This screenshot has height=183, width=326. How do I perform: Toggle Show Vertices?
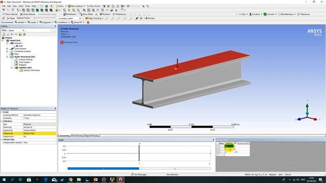[x=10, y=14]
